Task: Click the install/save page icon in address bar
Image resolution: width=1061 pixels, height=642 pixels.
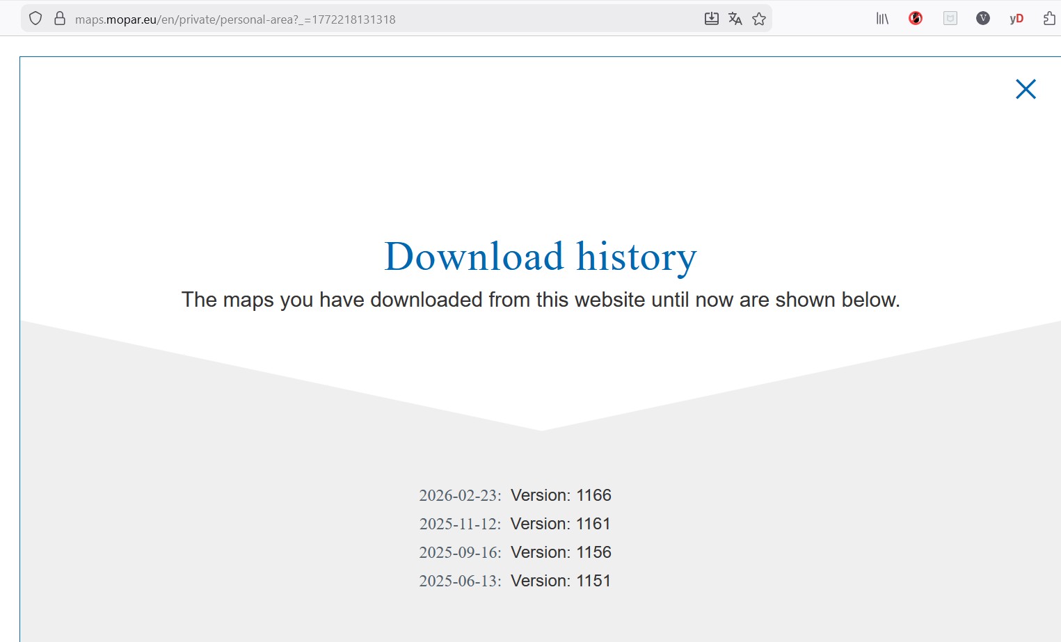Action: [711, 19]
